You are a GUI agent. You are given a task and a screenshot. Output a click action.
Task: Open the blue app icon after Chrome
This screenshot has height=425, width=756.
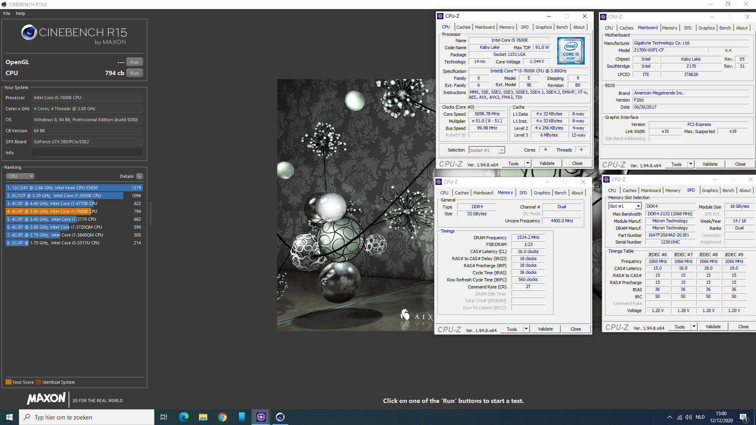point(242,417)
